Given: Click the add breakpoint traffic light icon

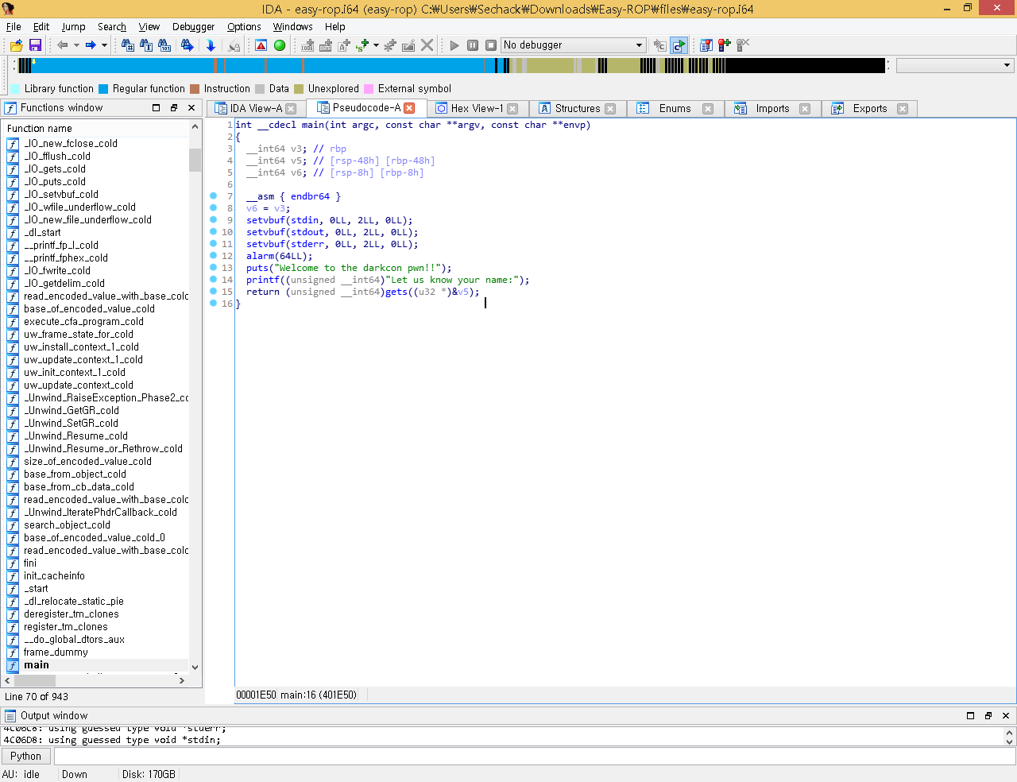Looking at the screenshot, I should click(x=724, y=45).
